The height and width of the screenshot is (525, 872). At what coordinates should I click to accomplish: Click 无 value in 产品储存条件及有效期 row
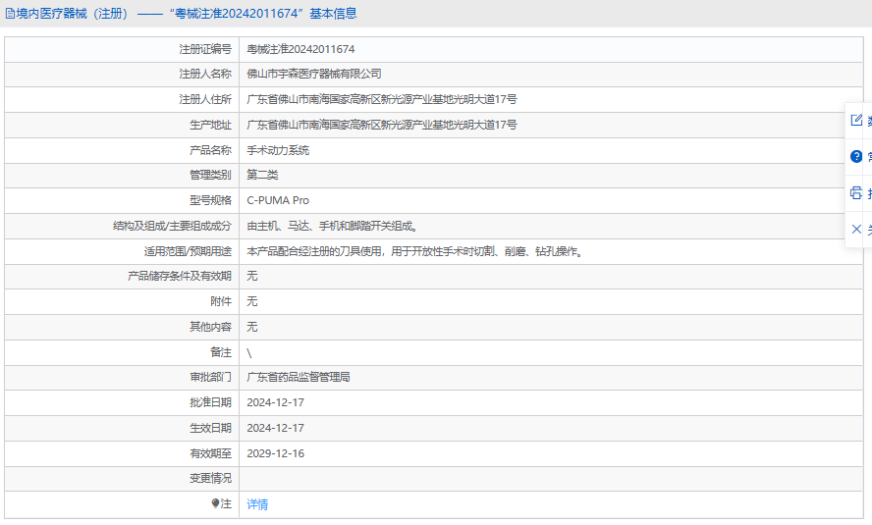252,276
